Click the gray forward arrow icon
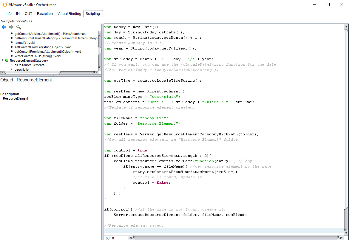Viewport: 349px width, 246px height. pyautogui.click(x=11, y=27)
